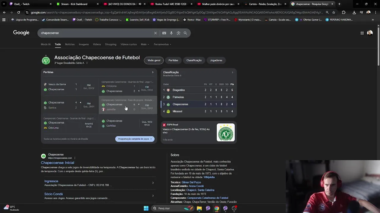Open Google Lens image search

click(x=178, y=33)
